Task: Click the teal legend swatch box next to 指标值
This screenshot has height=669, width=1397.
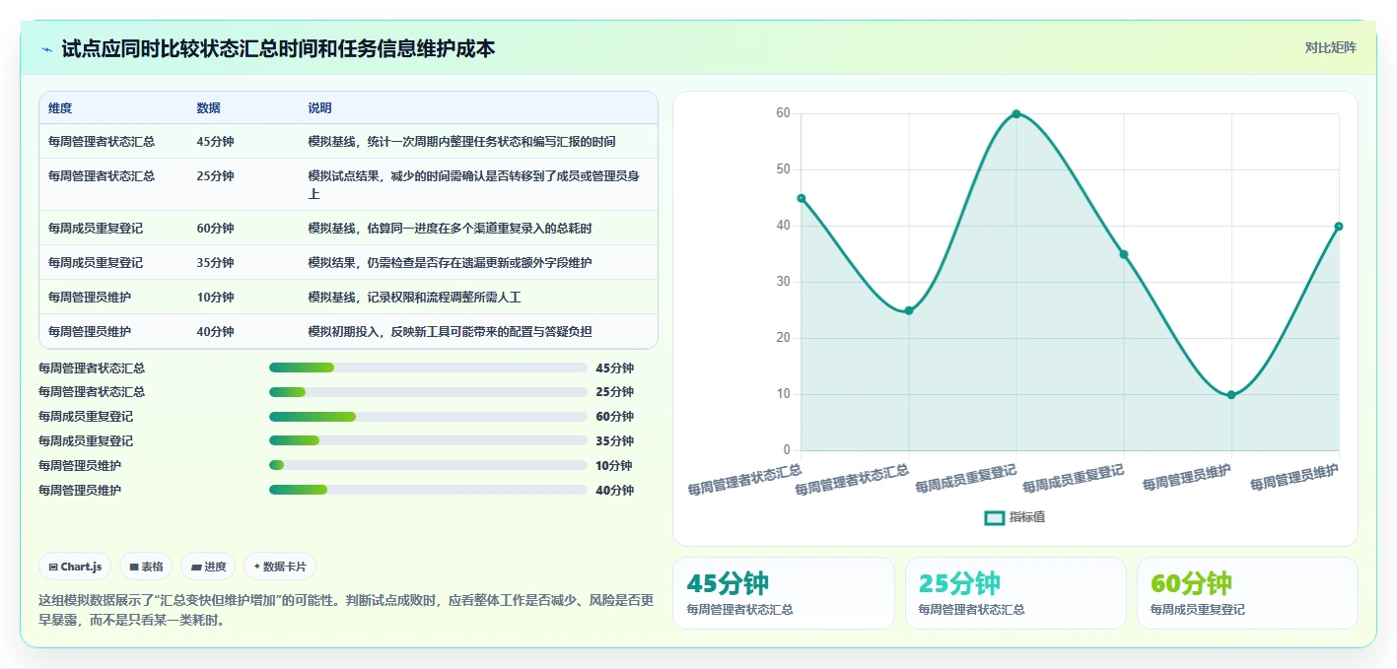Action: click(x=995, y=517)
